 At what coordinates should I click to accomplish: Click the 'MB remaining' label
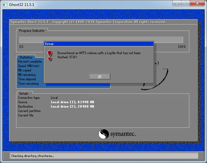(27, 75)
